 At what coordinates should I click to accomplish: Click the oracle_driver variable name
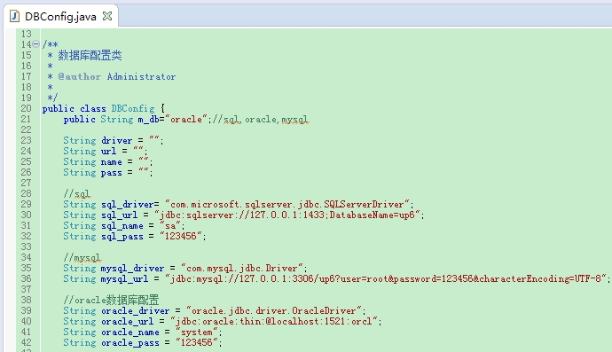(135, 310)
